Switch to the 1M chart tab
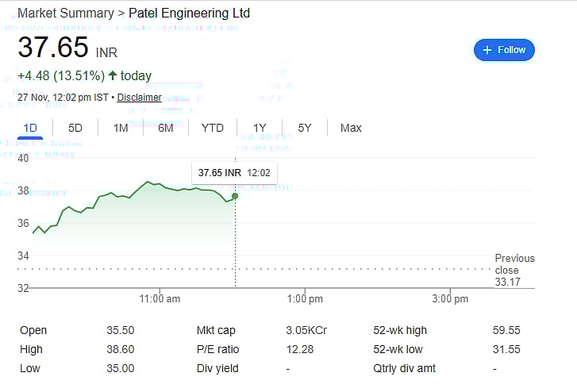The width and height of the screenshot is (577, 388). click(121, 128)
